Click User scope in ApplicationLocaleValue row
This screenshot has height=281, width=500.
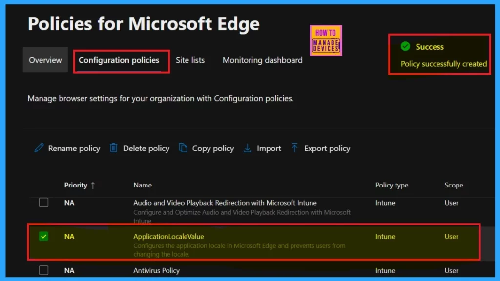[x=451, y=236]
